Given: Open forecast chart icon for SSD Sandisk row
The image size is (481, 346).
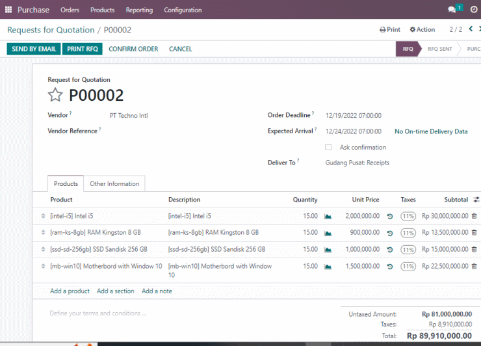Looking at the screenshot, I should (x=328, y=250).
